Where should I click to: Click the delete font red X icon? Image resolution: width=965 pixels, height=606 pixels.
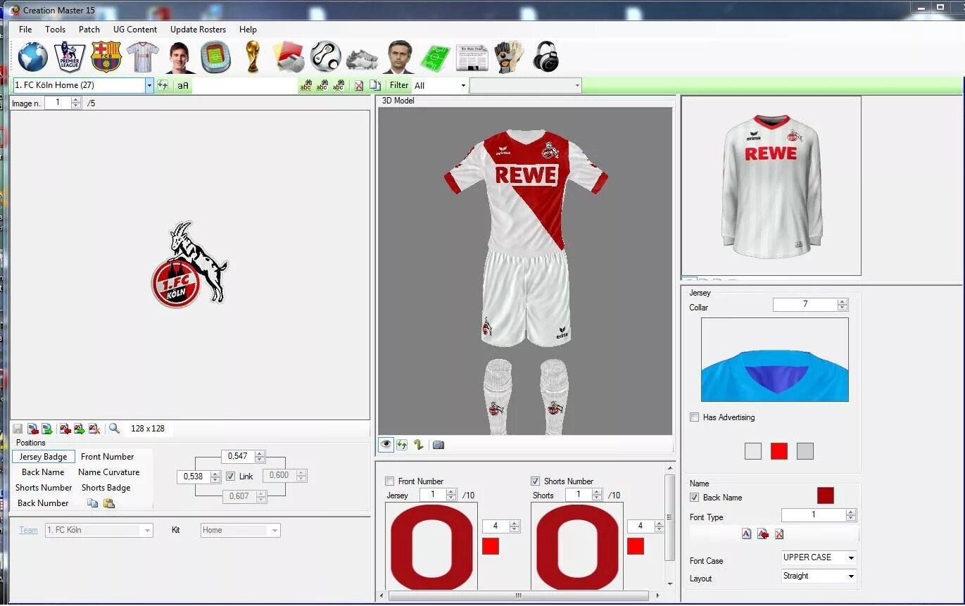[x=779, y=534]
